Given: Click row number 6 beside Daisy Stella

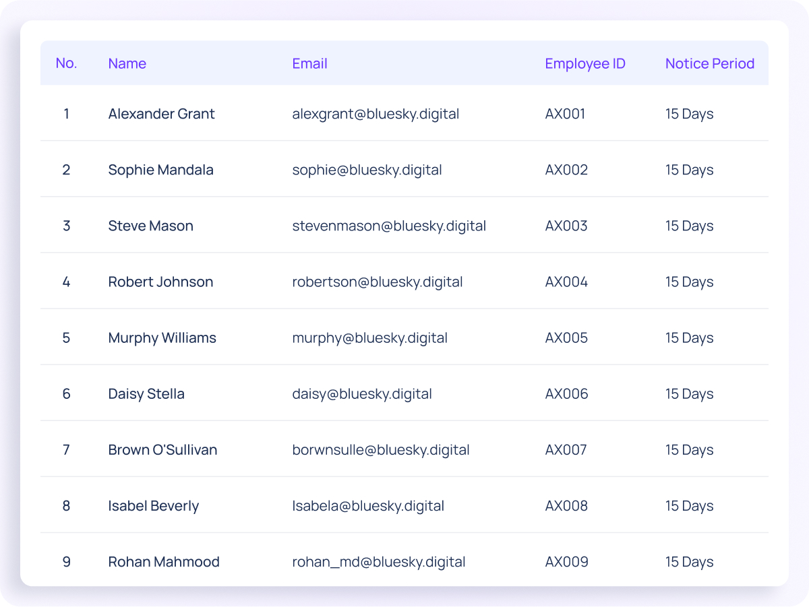Looking at the screenshot, I should 66,393.
